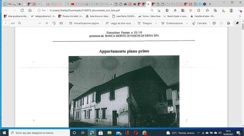Pin the PDF toolbar
Screen dimensions: 244x136
point(237,23)
